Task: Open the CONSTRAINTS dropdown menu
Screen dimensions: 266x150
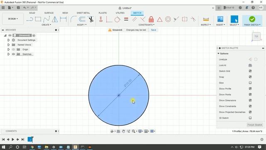Action: [146, 25]
